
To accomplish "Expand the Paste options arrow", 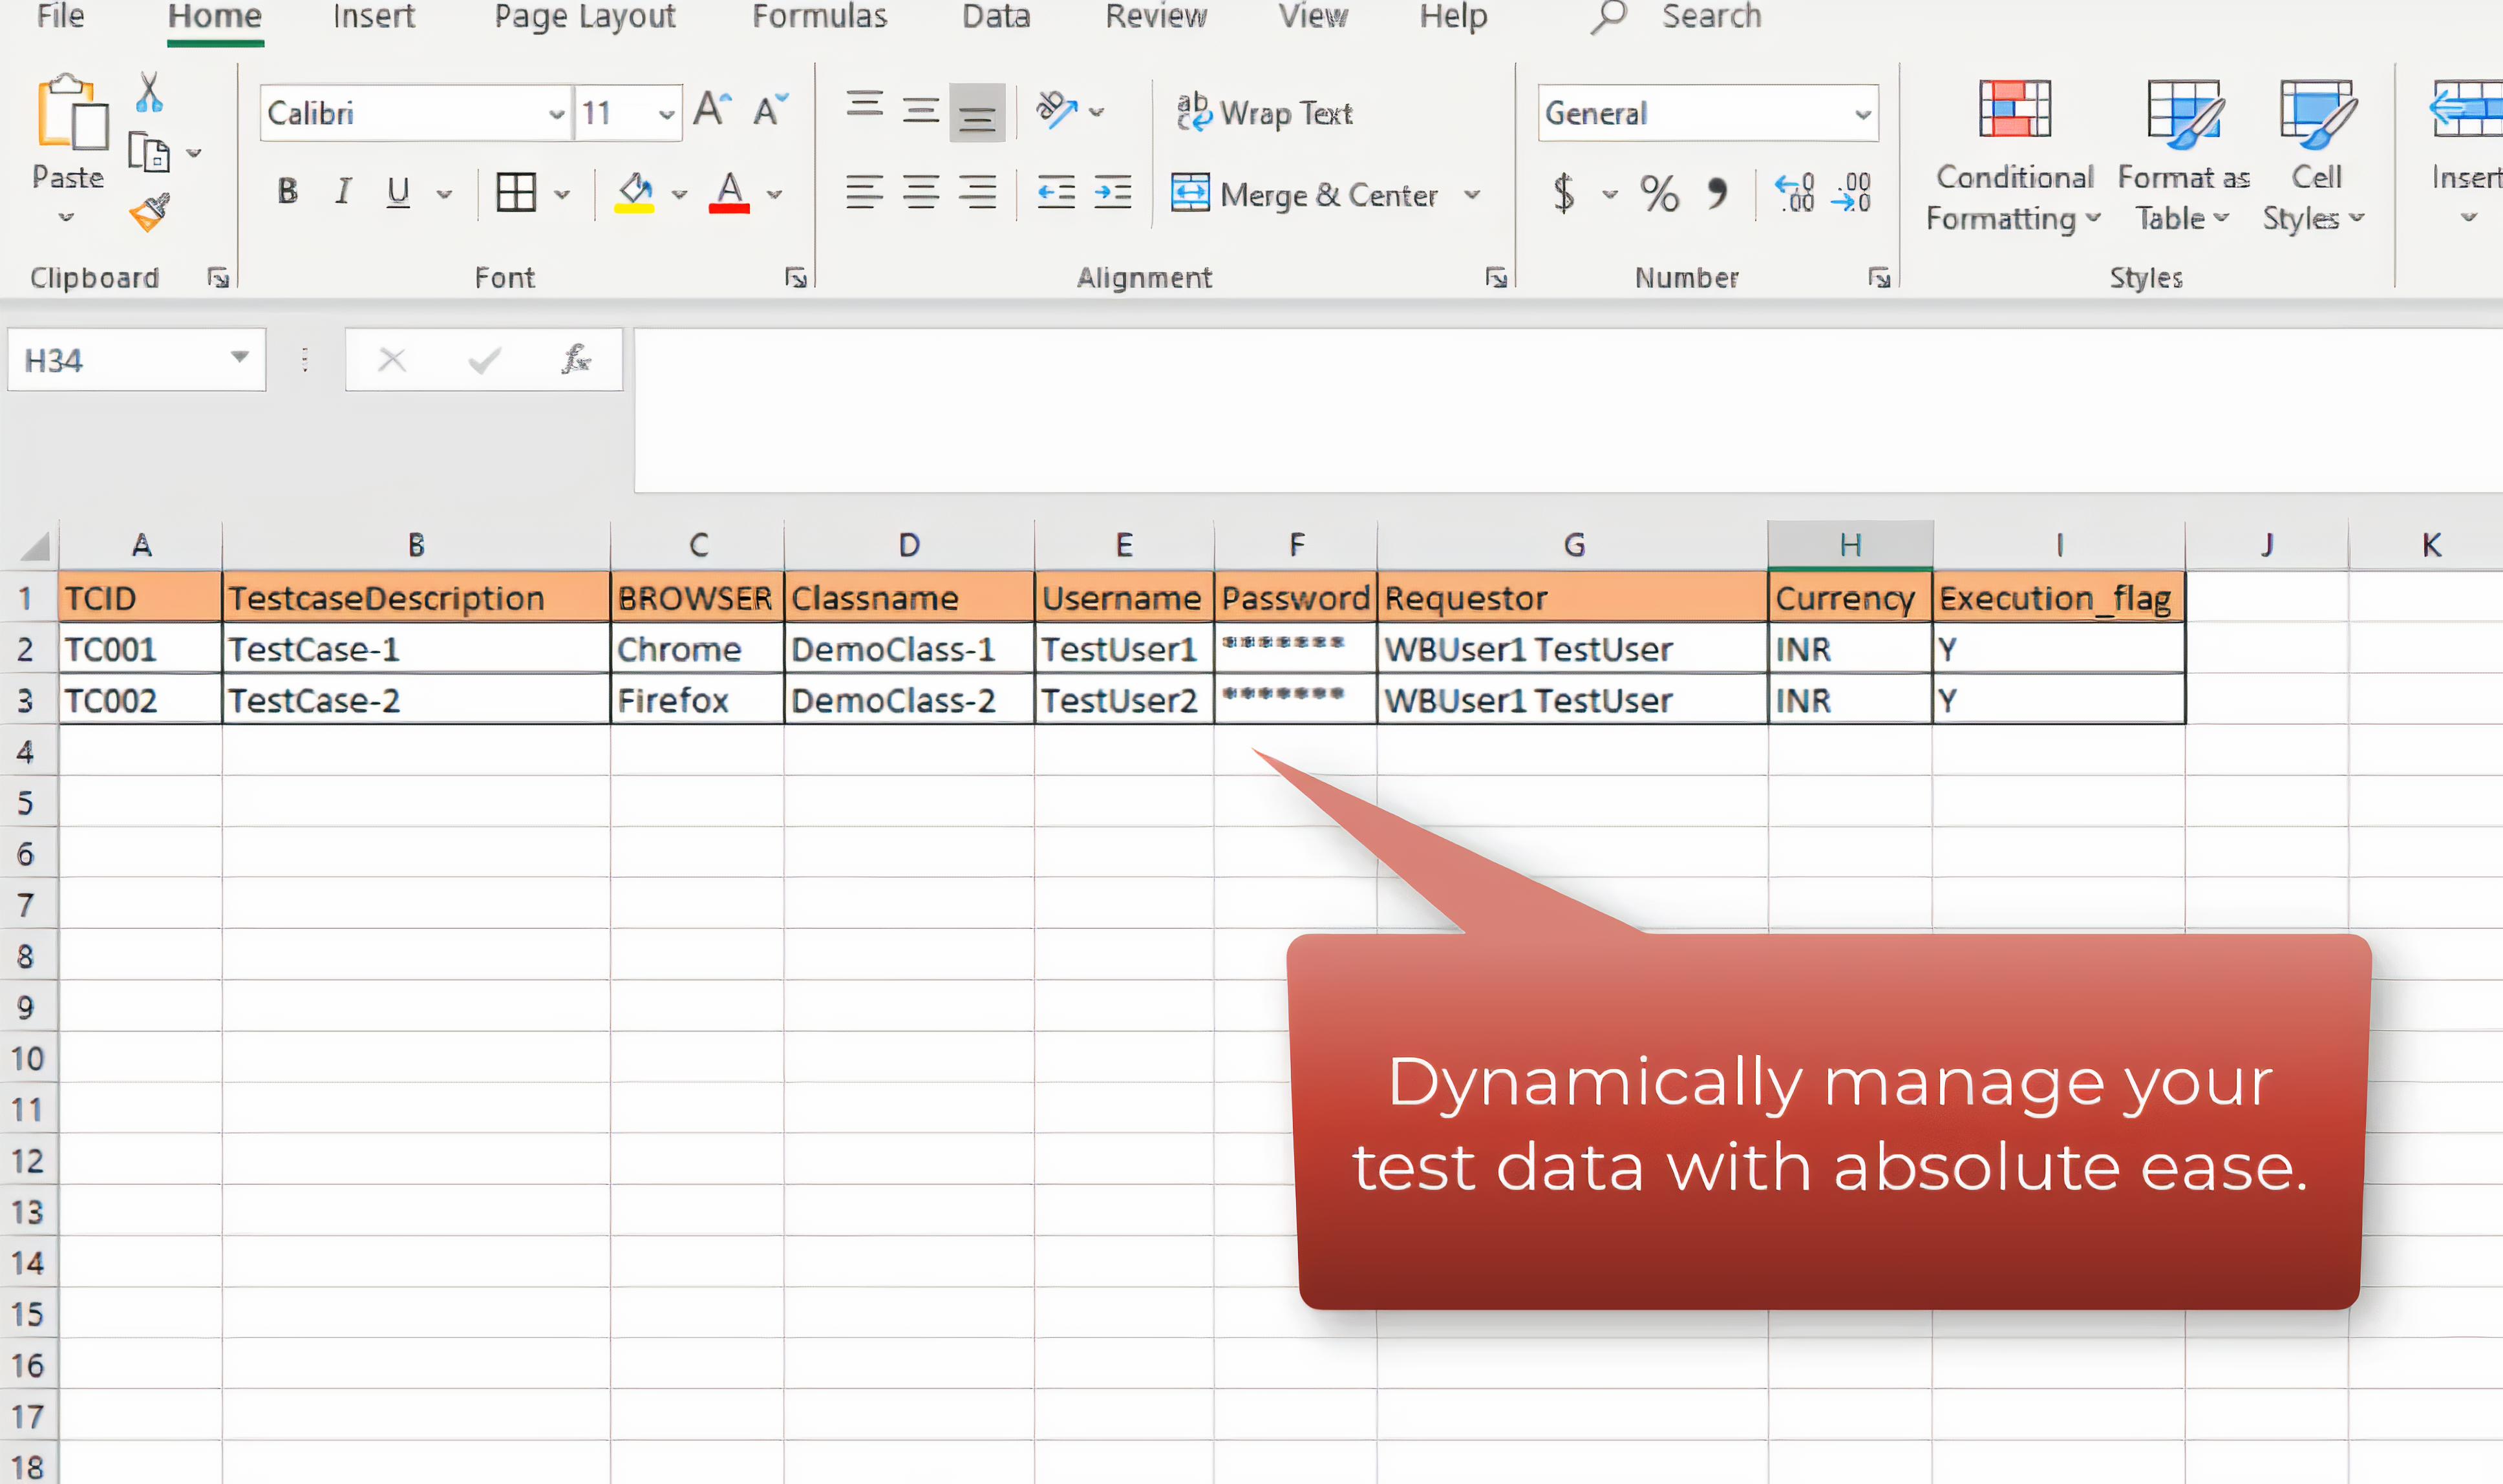I will 66,216.
